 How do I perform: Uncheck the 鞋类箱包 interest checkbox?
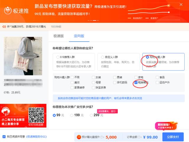(136, 83)
